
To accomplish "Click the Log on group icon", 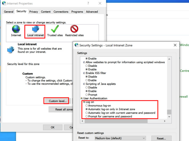I will pos(83,102).
